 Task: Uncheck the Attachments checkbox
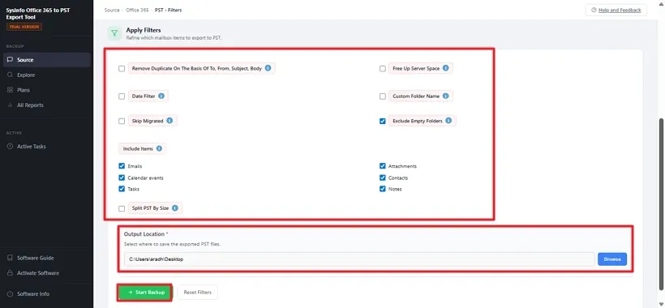[383, 166]
